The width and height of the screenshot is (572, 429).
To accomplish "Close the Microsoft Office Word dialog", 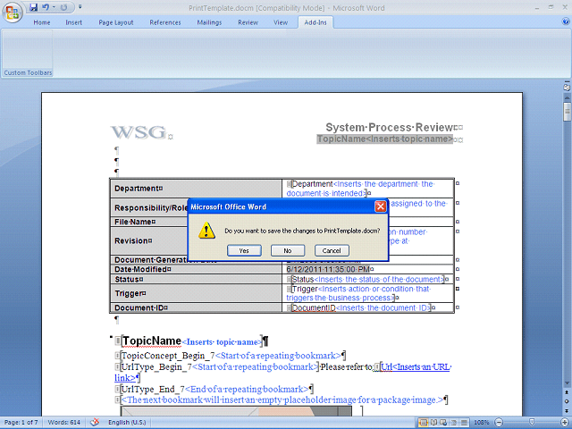I will [x=381, y=206].
